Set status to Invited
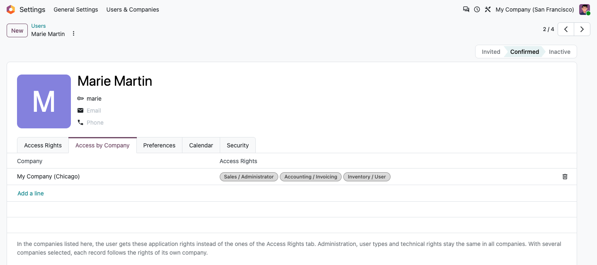This screenshot has width=597, height=265. pyautogui.click(x=491, y=52)
